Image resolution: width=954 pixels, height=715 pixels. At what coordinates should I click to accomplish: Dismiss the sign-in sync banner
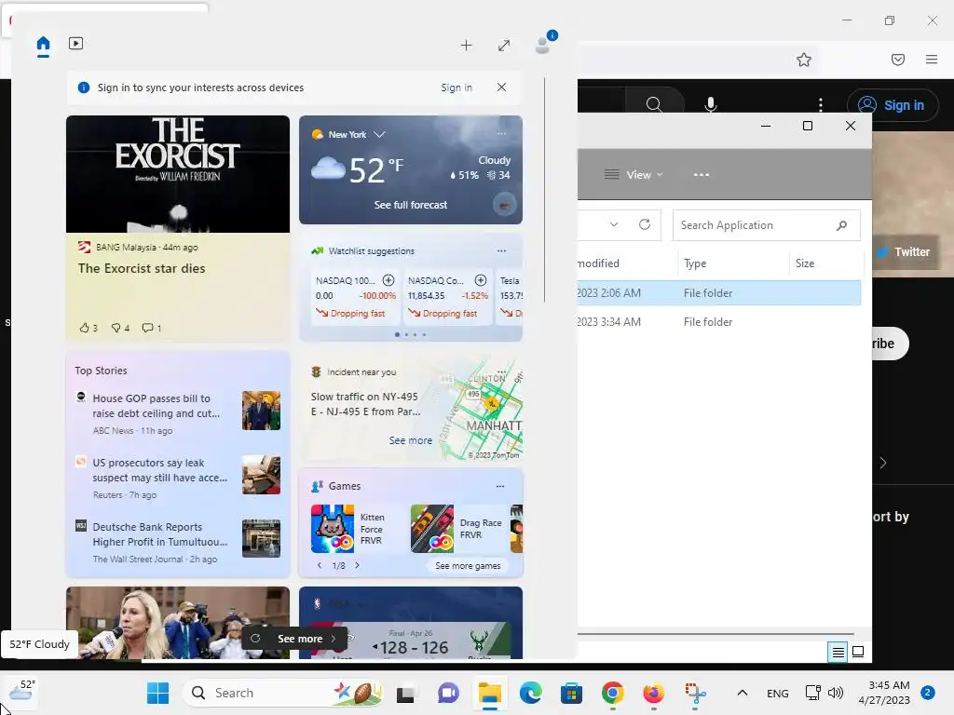tap(501, 87)
